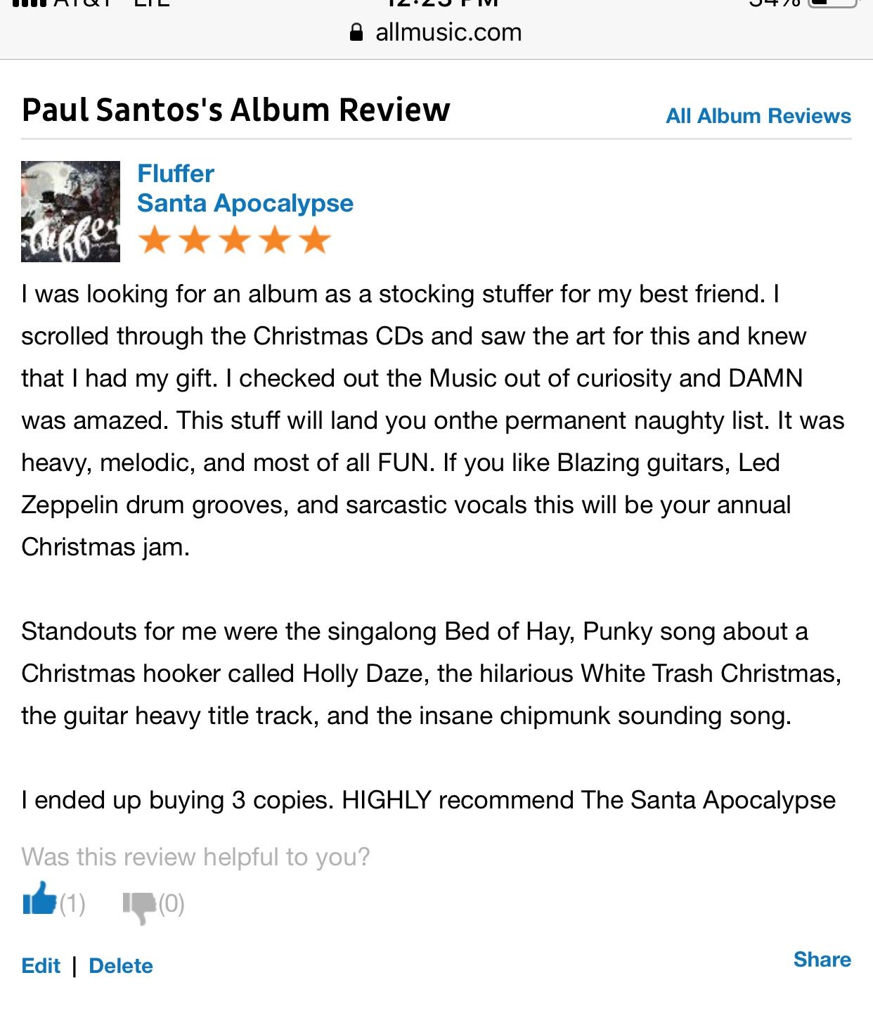Tap the cellular signal bars icon
The width and height of the screenshot is (873, 1032).
point(30,4)
